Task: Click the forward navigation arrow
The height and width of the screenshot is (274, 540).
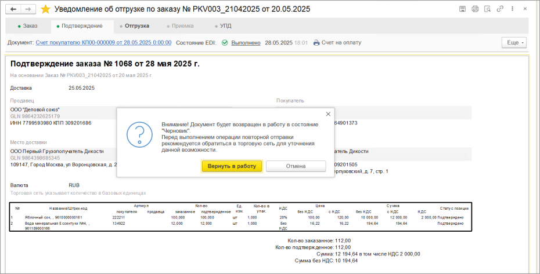Action: 28,9
